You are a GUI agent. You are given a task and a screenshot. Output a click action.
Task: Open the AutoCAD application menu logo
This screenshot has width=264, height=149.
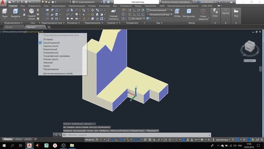pyautogui.click(x=3, y=3)
